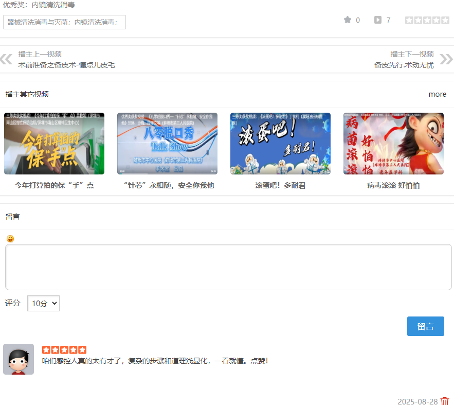Open thumbnail 今年打算拍的保"手"点

pyautogui.click(x=54, y=144)
